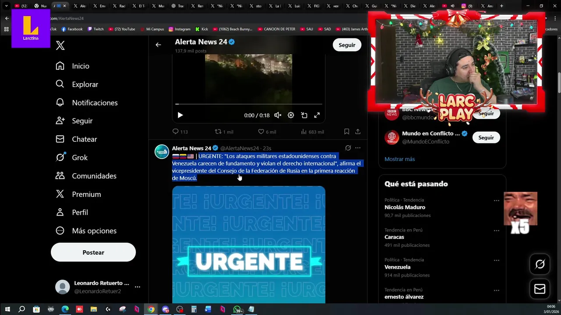The width and height of the screenshot is (561, 315).
Task: Reply to the post with 113 comments
Action: [180, 132]
